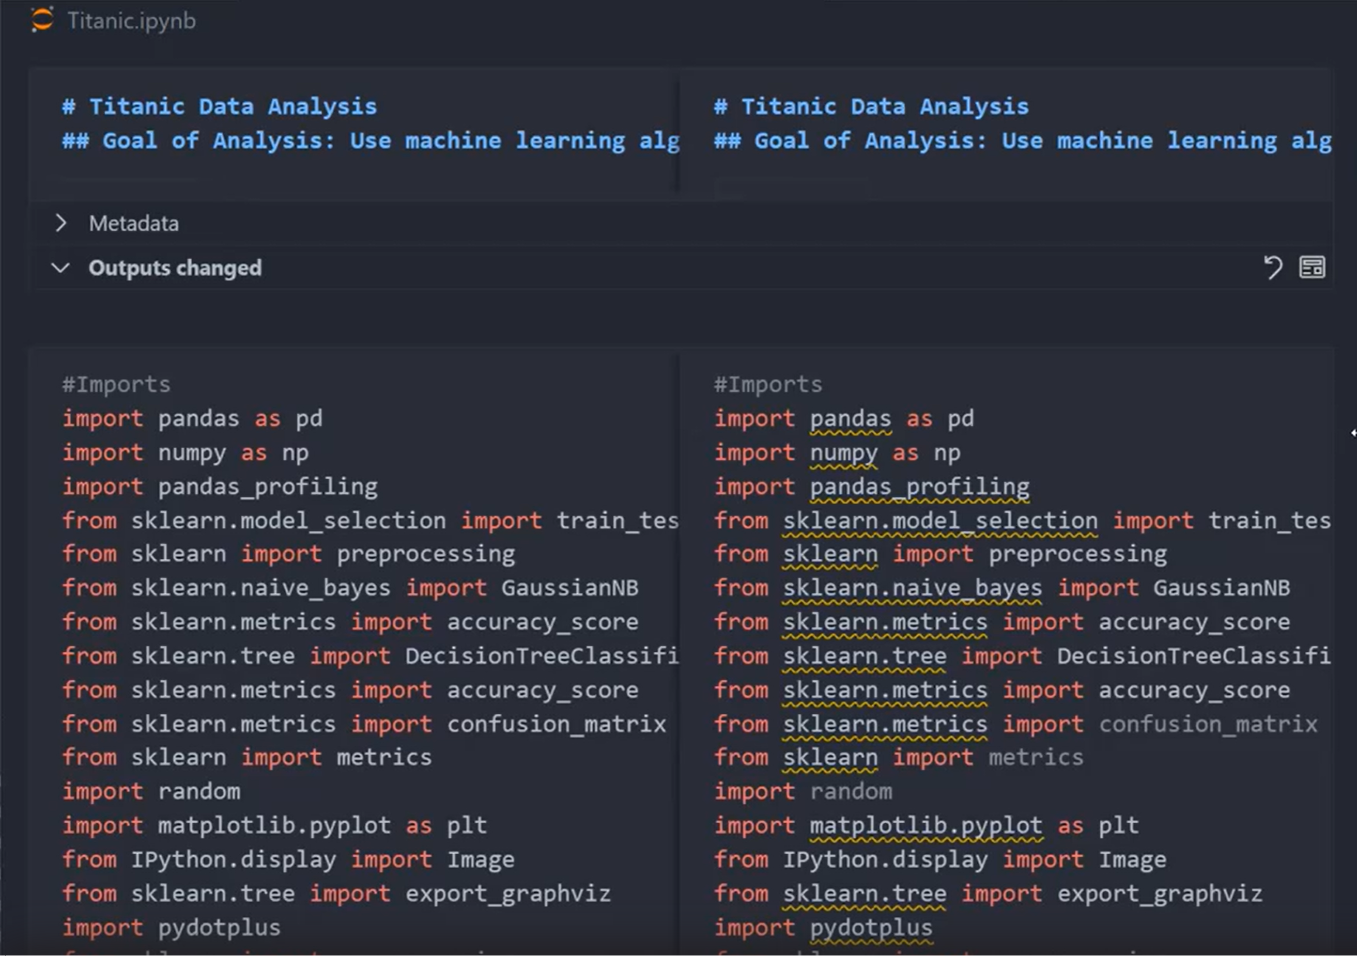Click 'preprocessing' in the right pane
The width and height of the screenshot is (1357, 956).
(x=1078, y=555)
